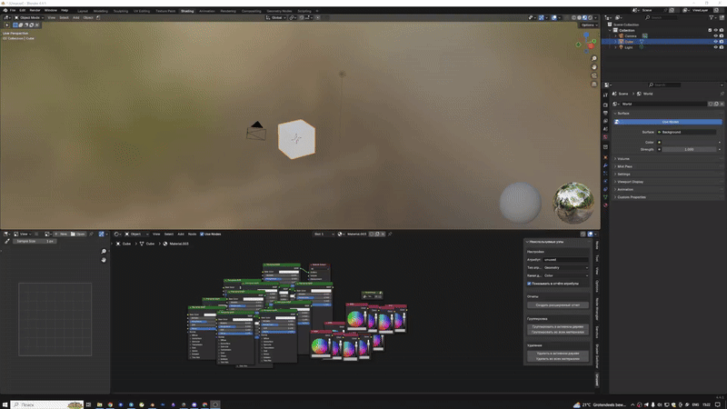The height and width of the screenshot is (409, 727).
Task: Expand the Mist Pass panel
Action: (625, 166)
